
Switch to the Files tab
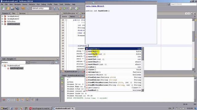pos(14,13)
